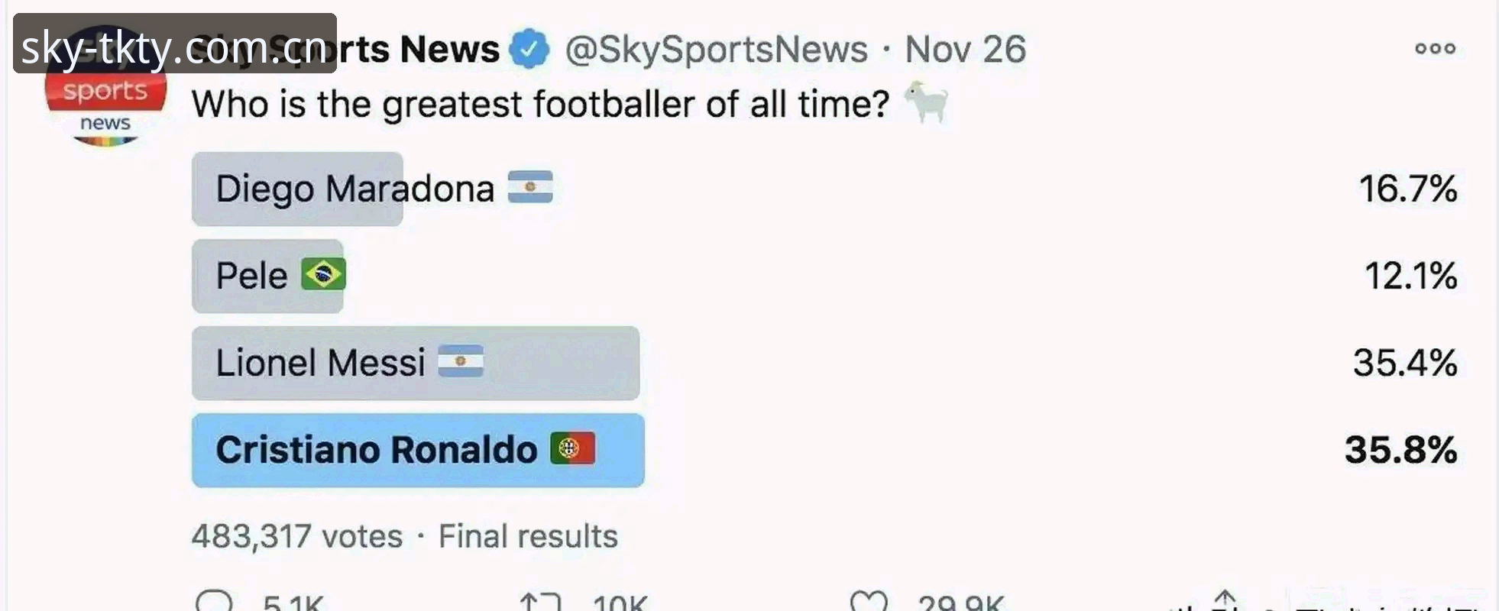Viewport: 1499px width, 611px height.
Task: Click the 35.8% result percentage
Action: (1400, 450)
